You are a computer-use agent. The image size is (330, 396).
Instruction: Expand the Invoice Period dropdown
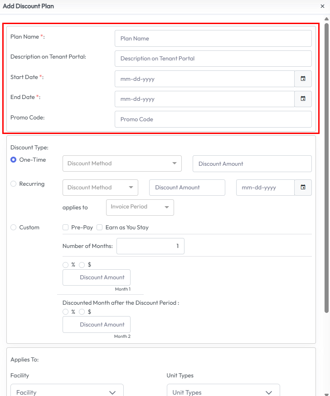140,207
